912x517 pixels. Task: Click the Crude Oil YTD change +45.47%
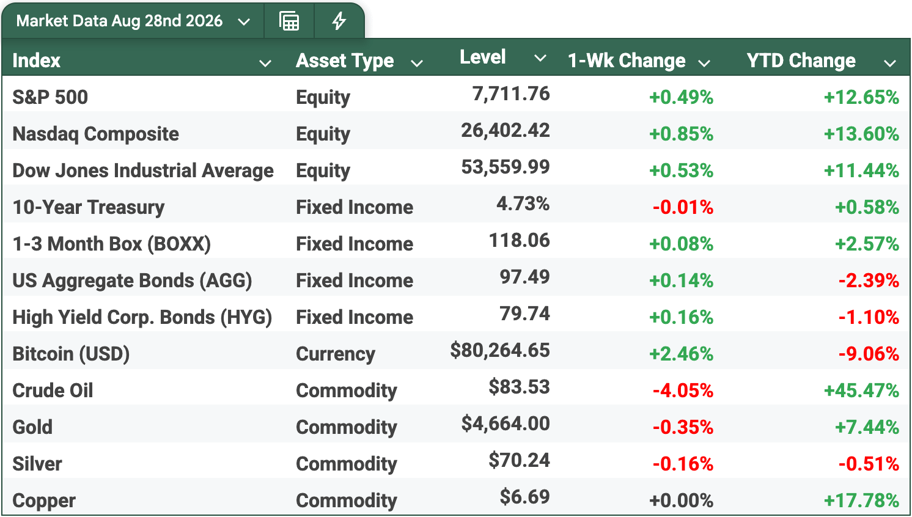pos(861,391)
